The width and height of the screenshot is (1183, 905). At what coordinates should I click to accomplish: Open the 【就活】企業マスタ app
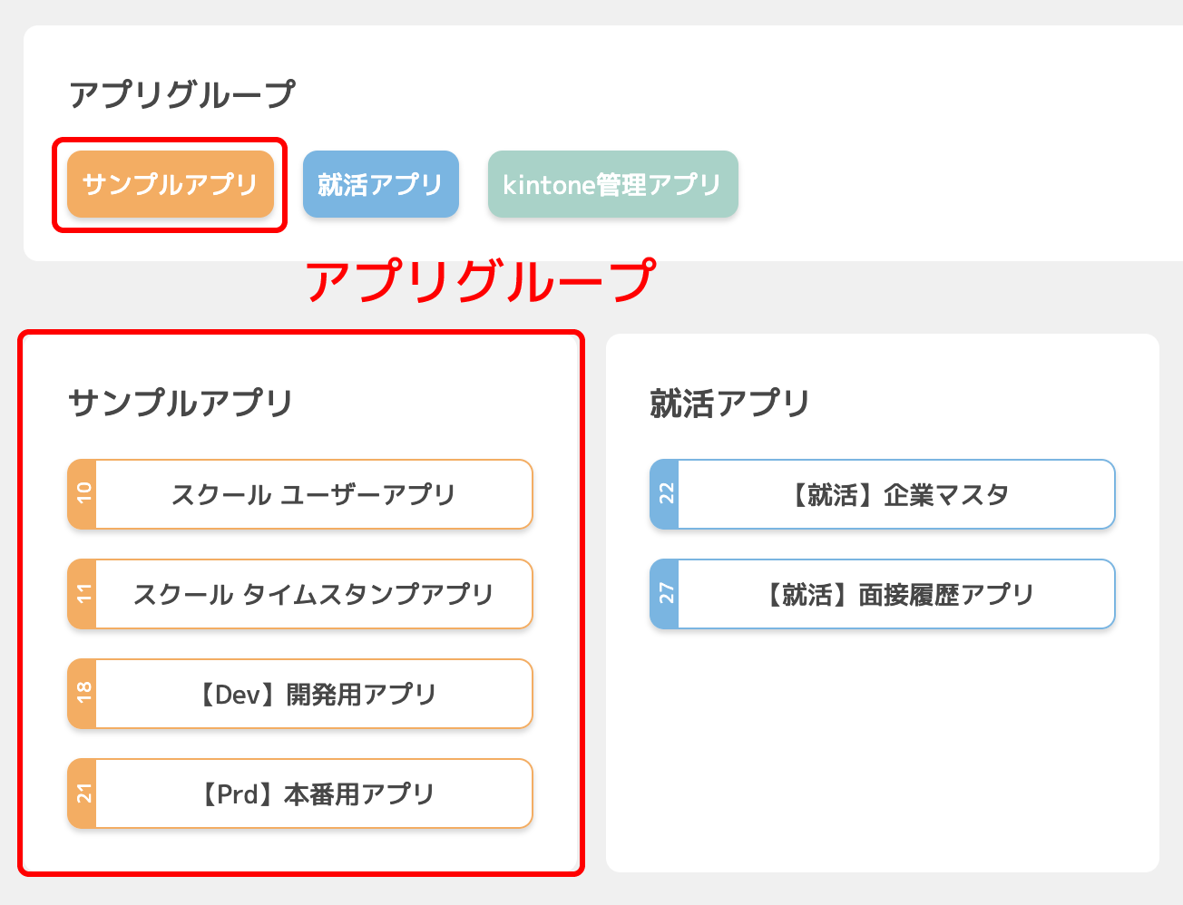(895, 494)
